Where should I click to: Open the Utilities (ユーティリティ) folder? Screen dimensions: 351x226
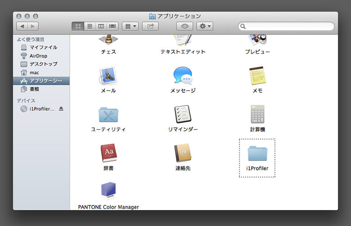point(108,115)
